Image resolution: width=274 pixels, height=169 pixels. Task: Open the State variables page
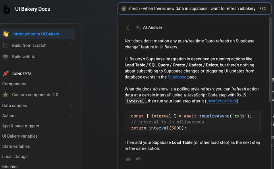16,146
